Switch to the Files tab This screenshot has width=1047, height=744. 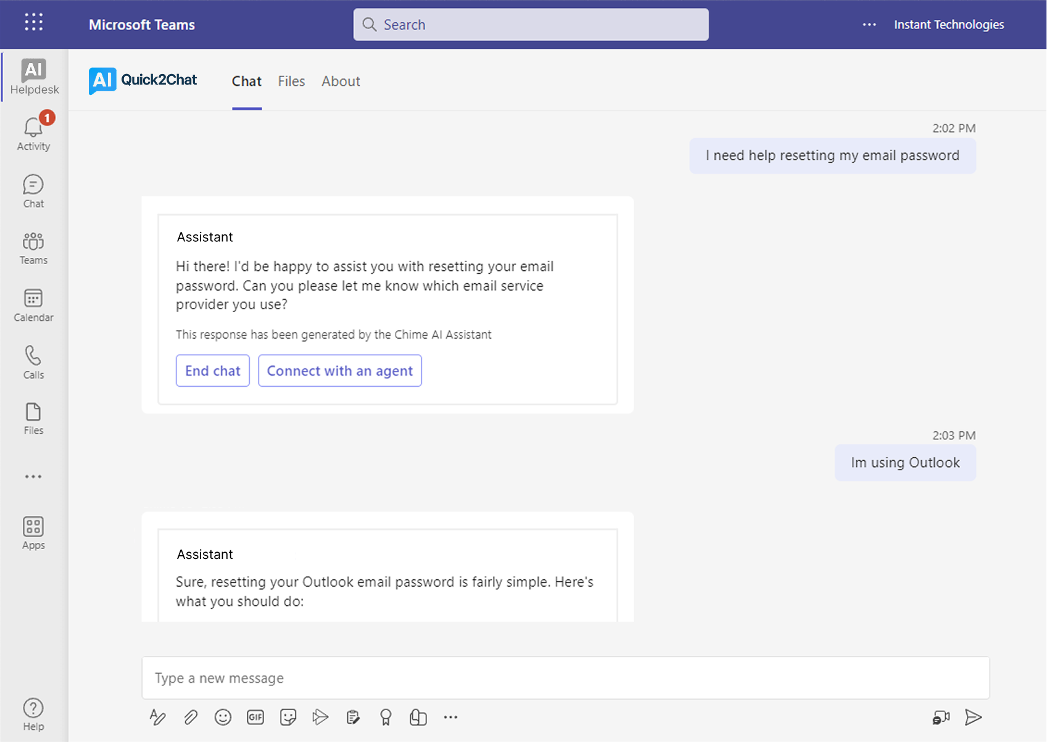click(x=291, y=81)
